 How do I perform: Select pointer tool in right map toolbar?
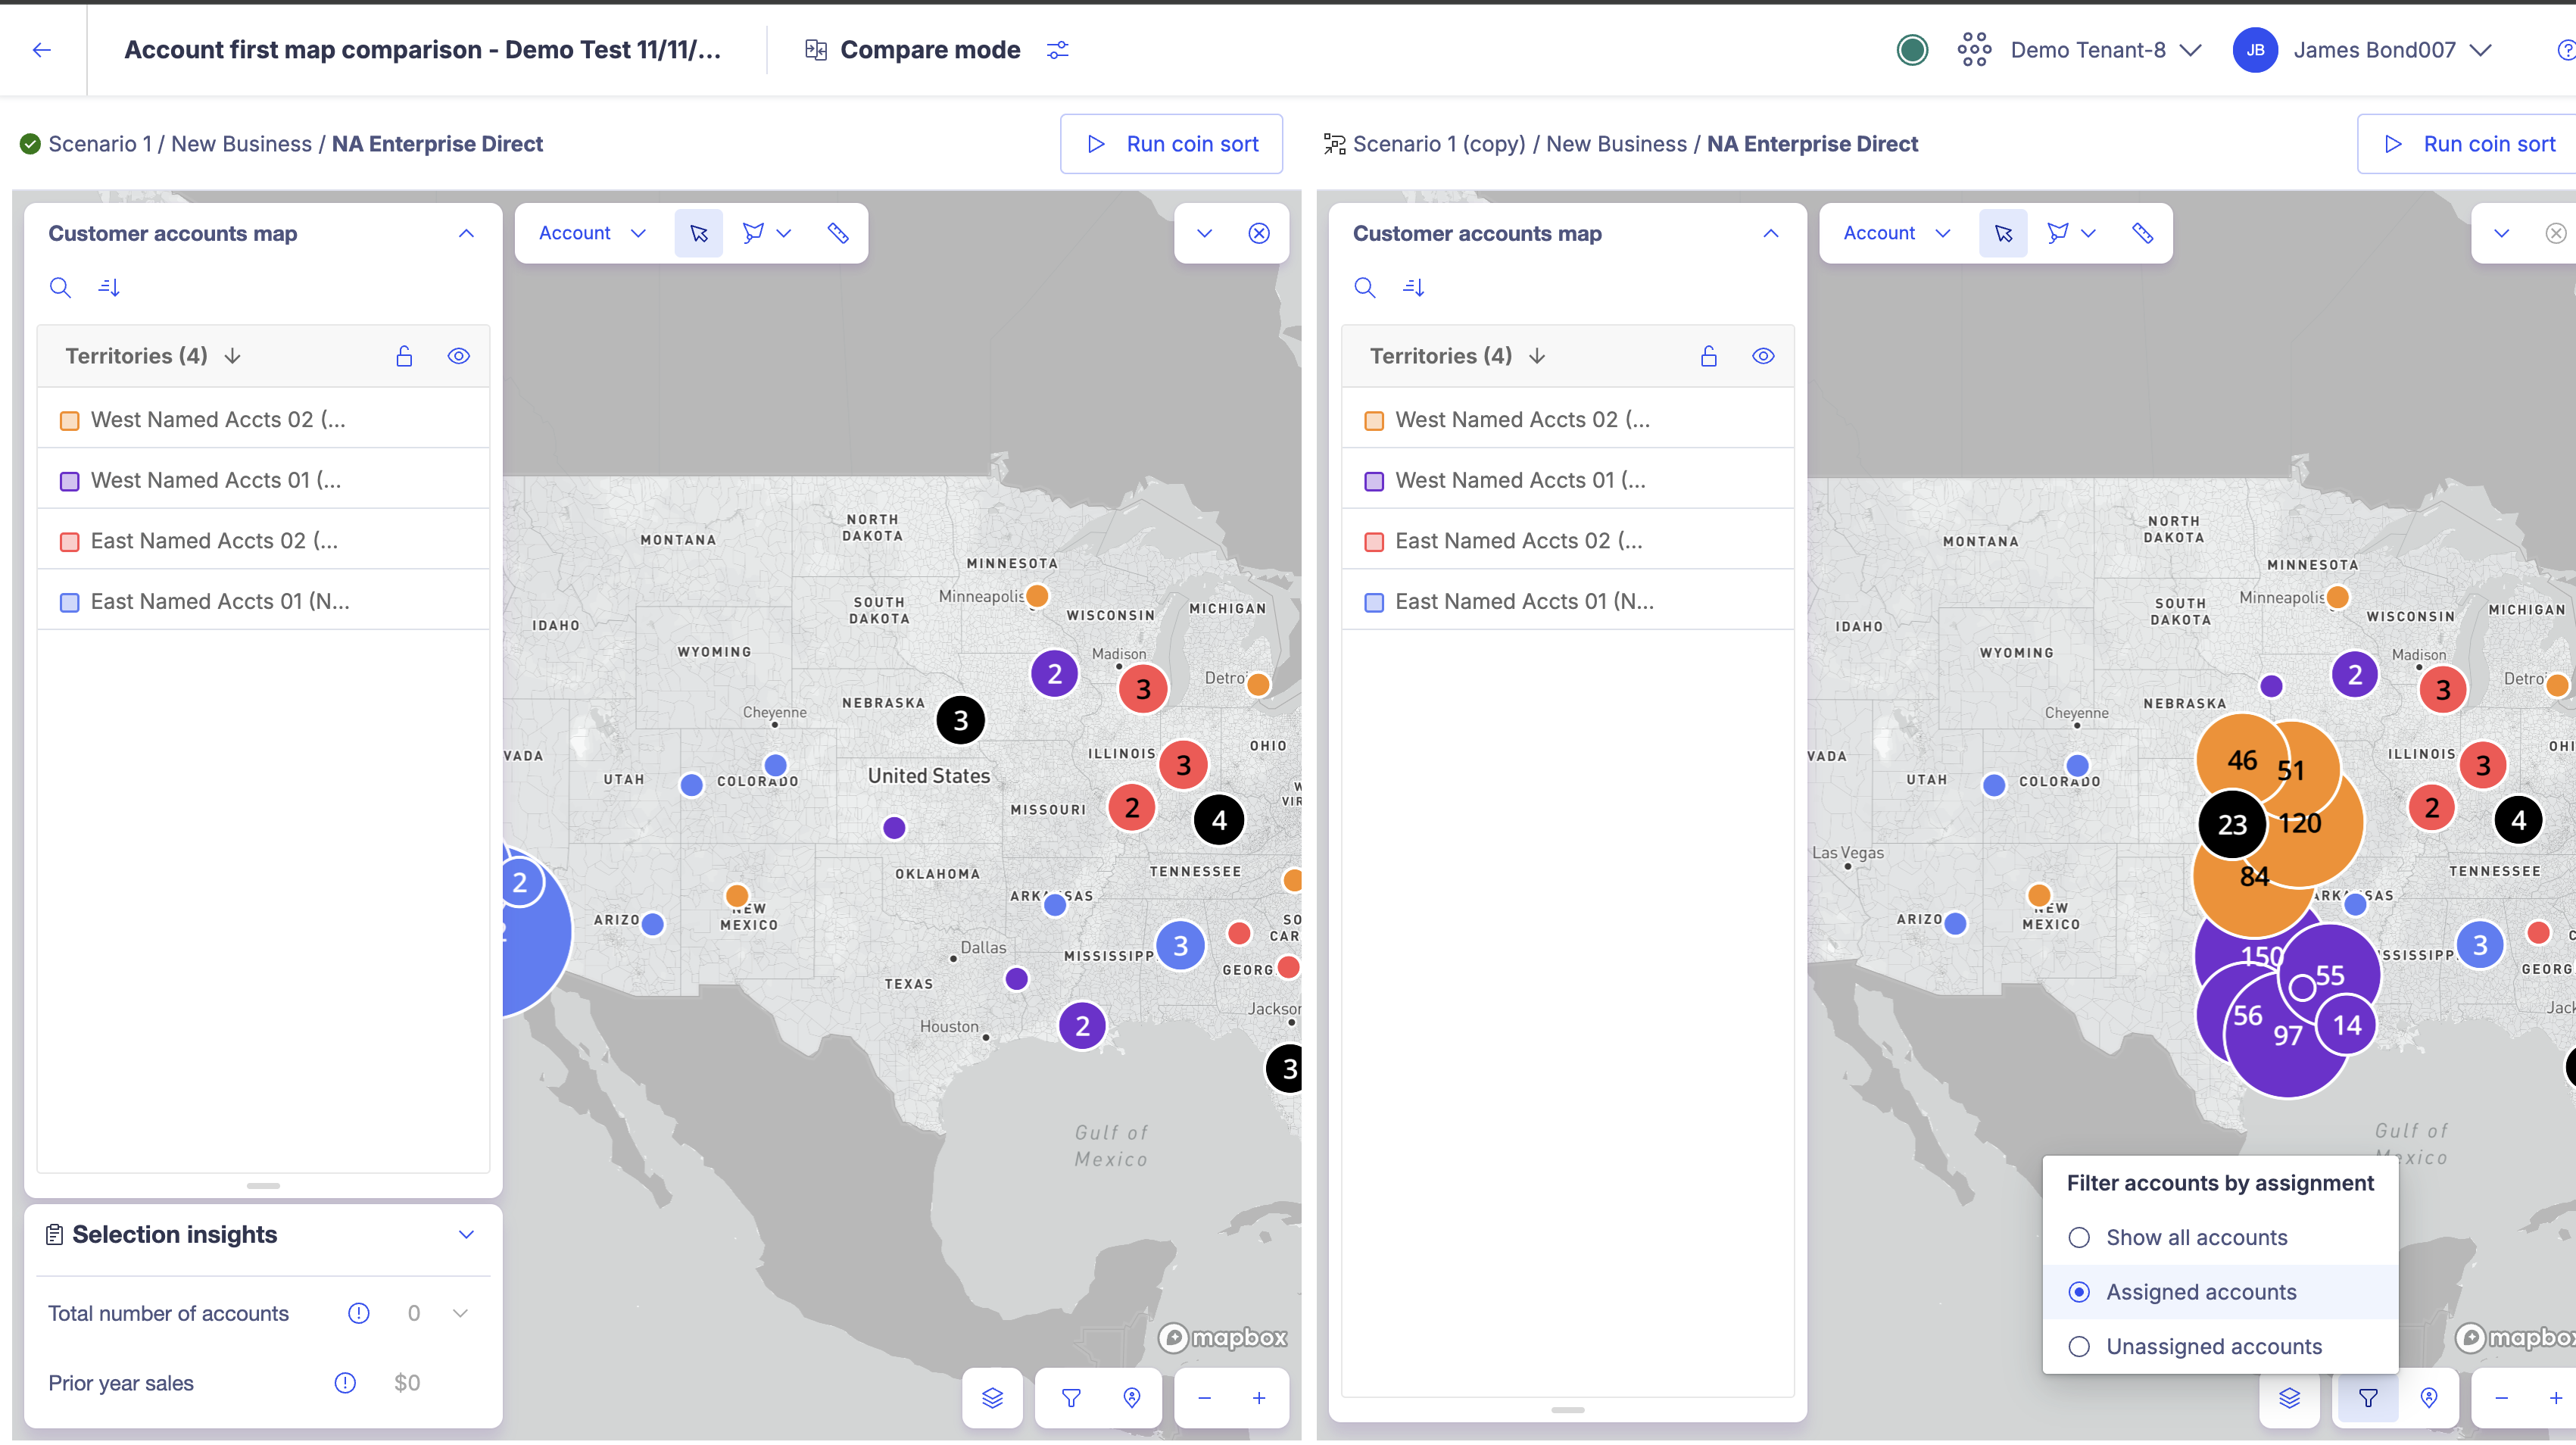(2003, 233)
